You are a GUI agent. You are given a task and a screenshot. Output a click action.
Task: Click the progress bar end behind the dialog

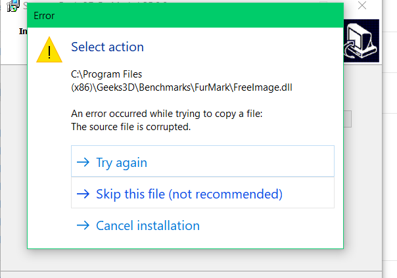[x=348, y=118]
